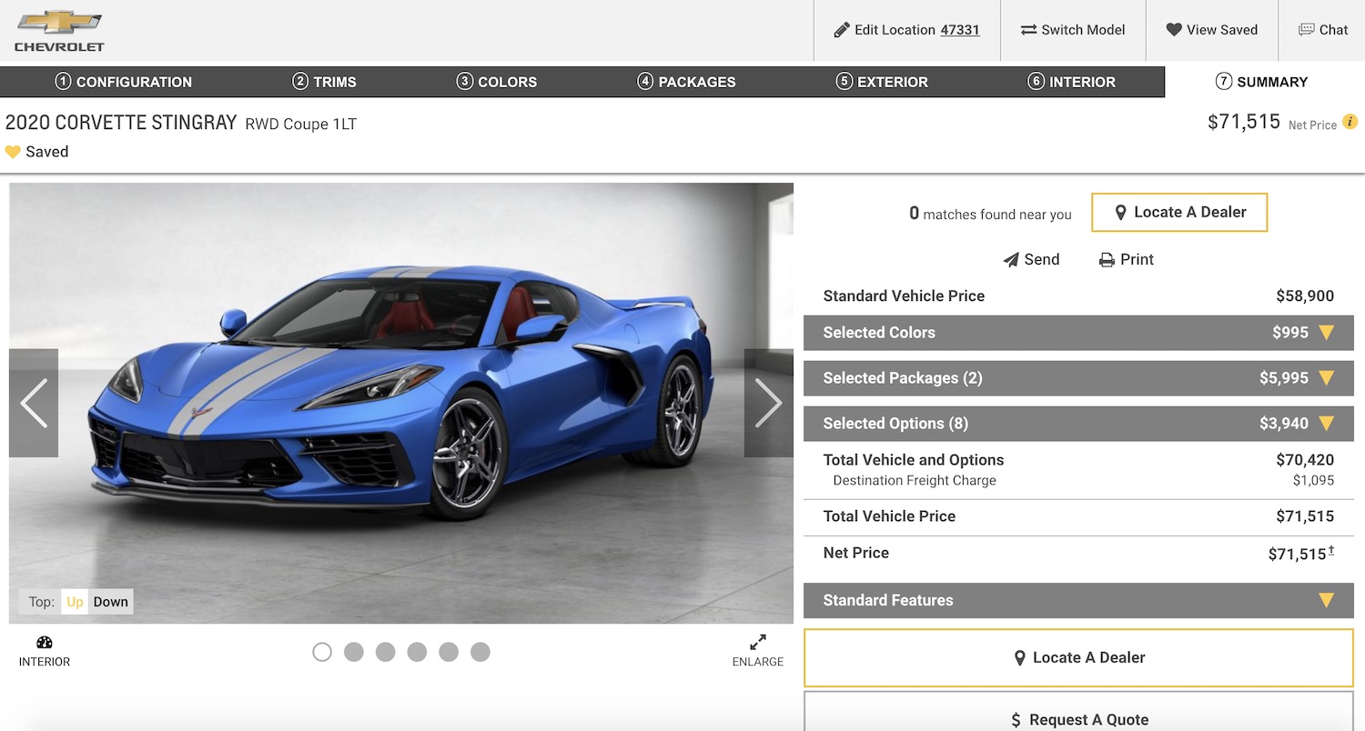Click the Net Price info icon
The image size is (1365, 731).
coord(1350,121)
